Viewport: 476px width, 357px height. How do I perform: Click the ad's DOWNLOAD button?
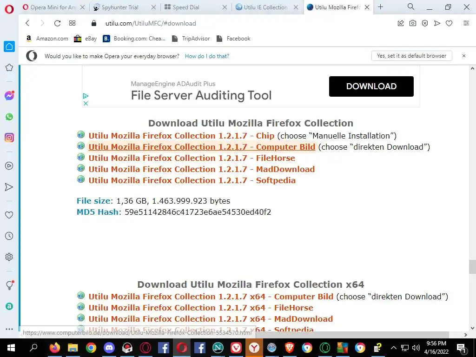[371, 86]
